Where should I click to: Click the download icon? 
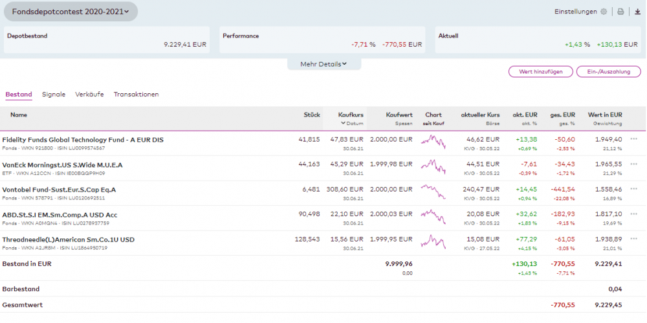(637, 12)
